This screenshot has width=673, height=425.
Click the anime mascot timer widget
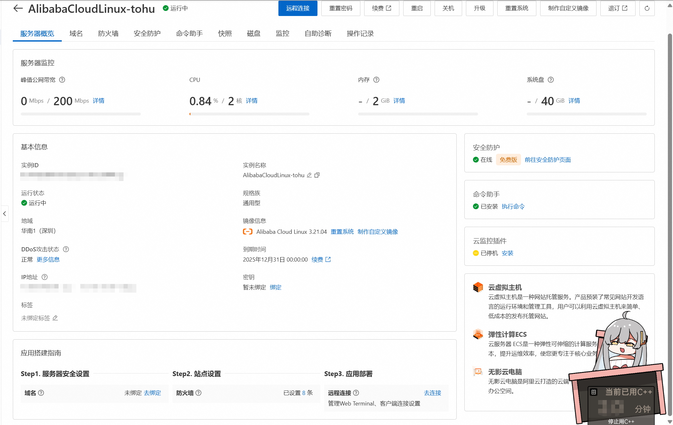tap(618, 368)
